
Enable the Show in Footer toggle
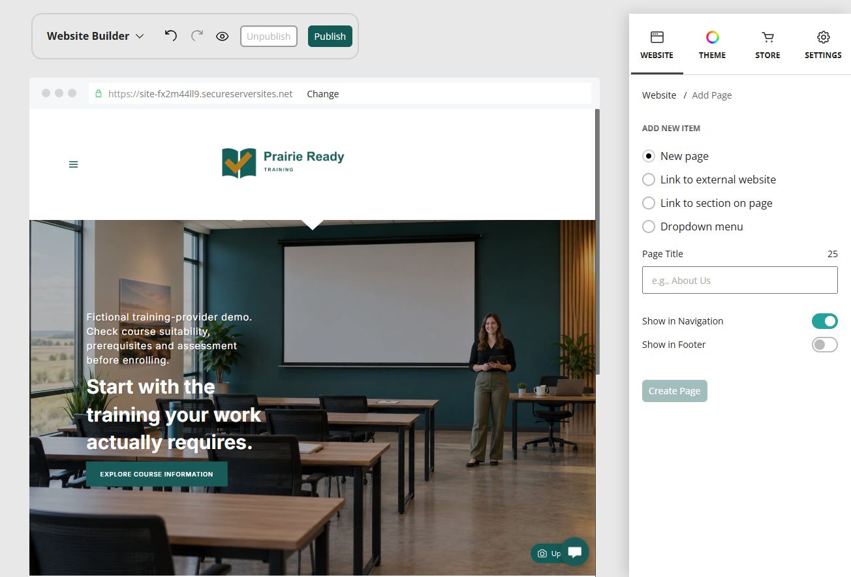click(825, 345)
